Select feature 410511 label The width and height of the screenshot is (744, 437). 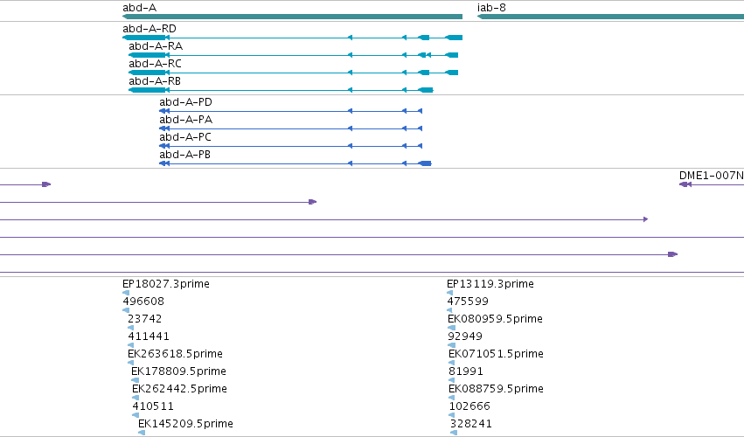tap(153, 406)
